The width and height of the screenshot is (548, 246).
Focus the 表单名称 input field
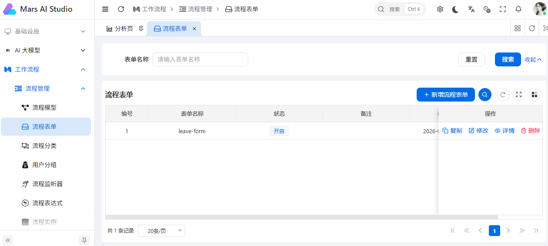point(200,59)
